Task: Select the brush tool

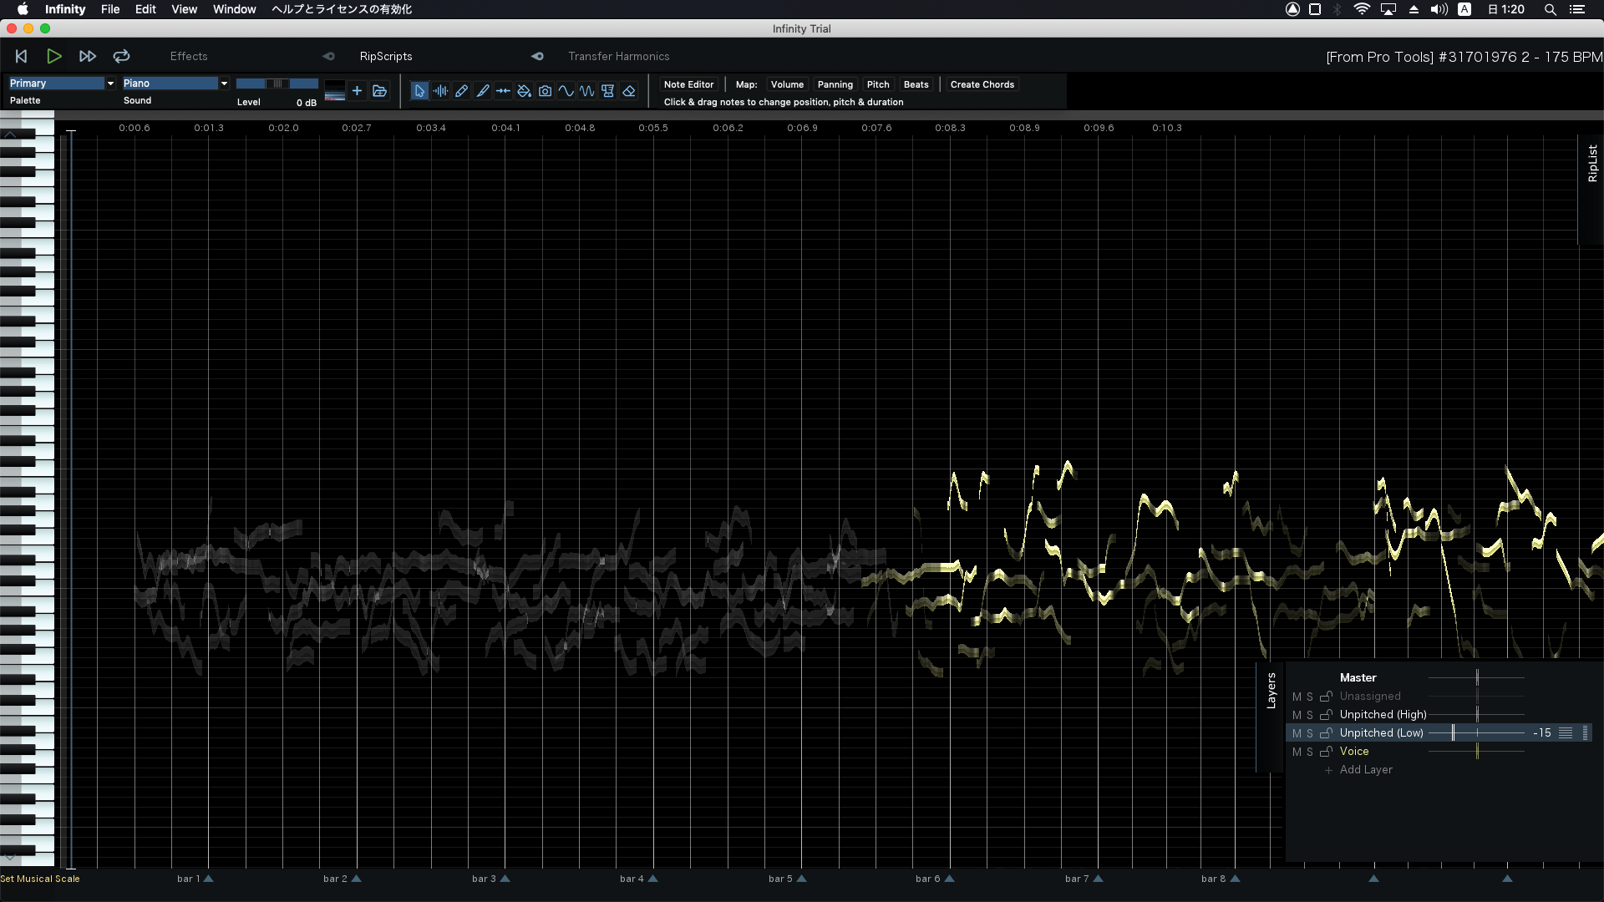Action: [x=482, y=91]
